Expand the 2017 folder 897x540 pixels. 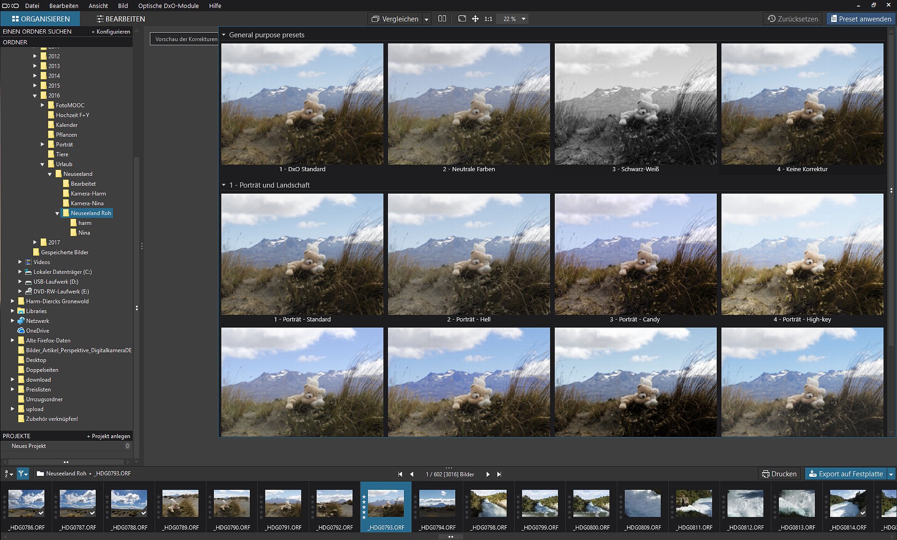coord(35,242)
